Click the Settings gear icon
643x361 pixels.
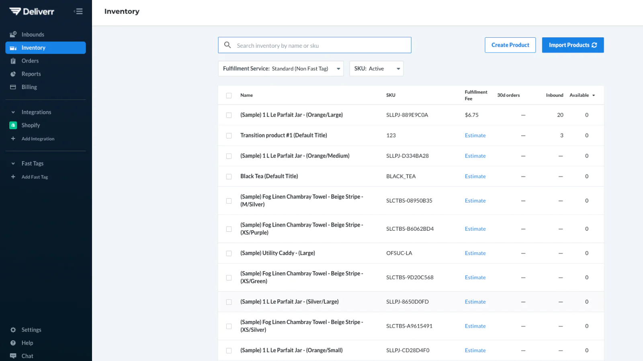coord(13,330)
